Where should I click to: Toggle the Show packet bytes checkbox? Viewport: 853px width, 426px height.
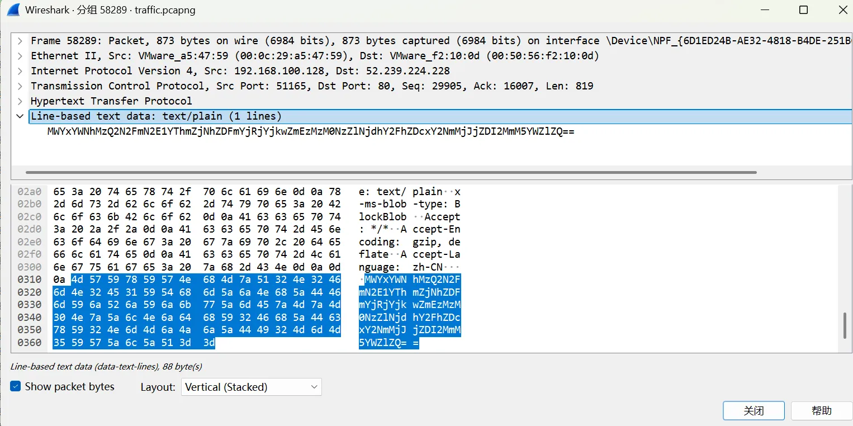click(16, 386)
